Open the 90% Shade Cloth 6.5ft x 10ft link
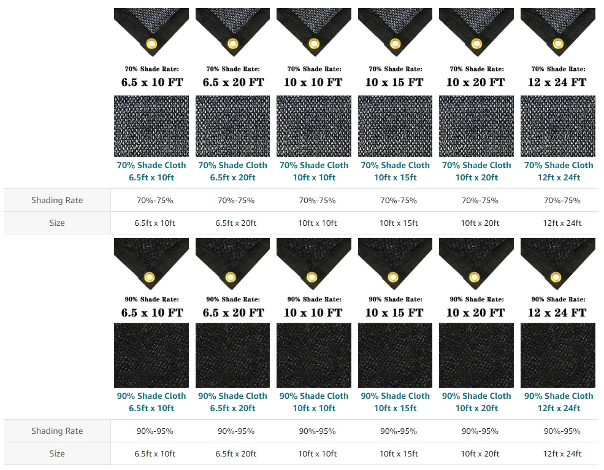This screenshot has height=470, width=604. pos(151,402)
